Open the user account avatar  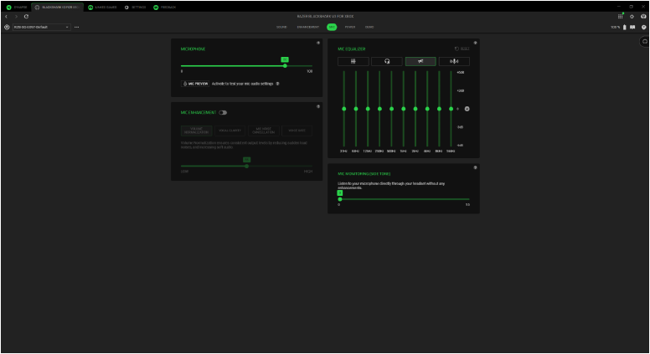point(643,17)
